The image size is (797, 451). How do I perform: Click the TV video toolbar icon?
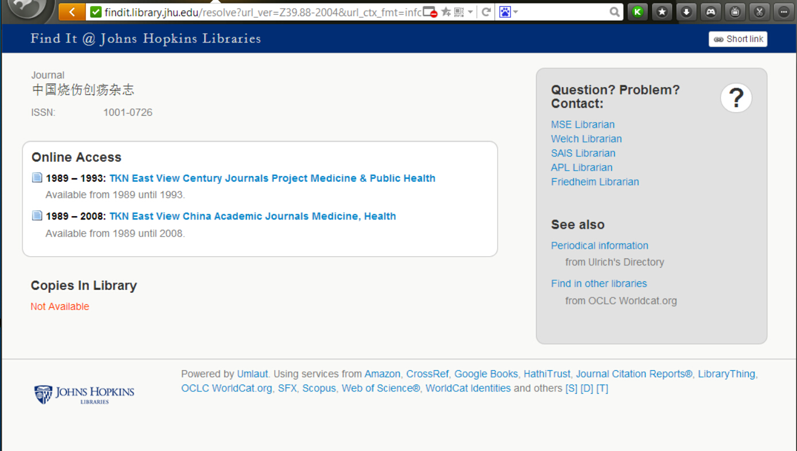point(735,11)
